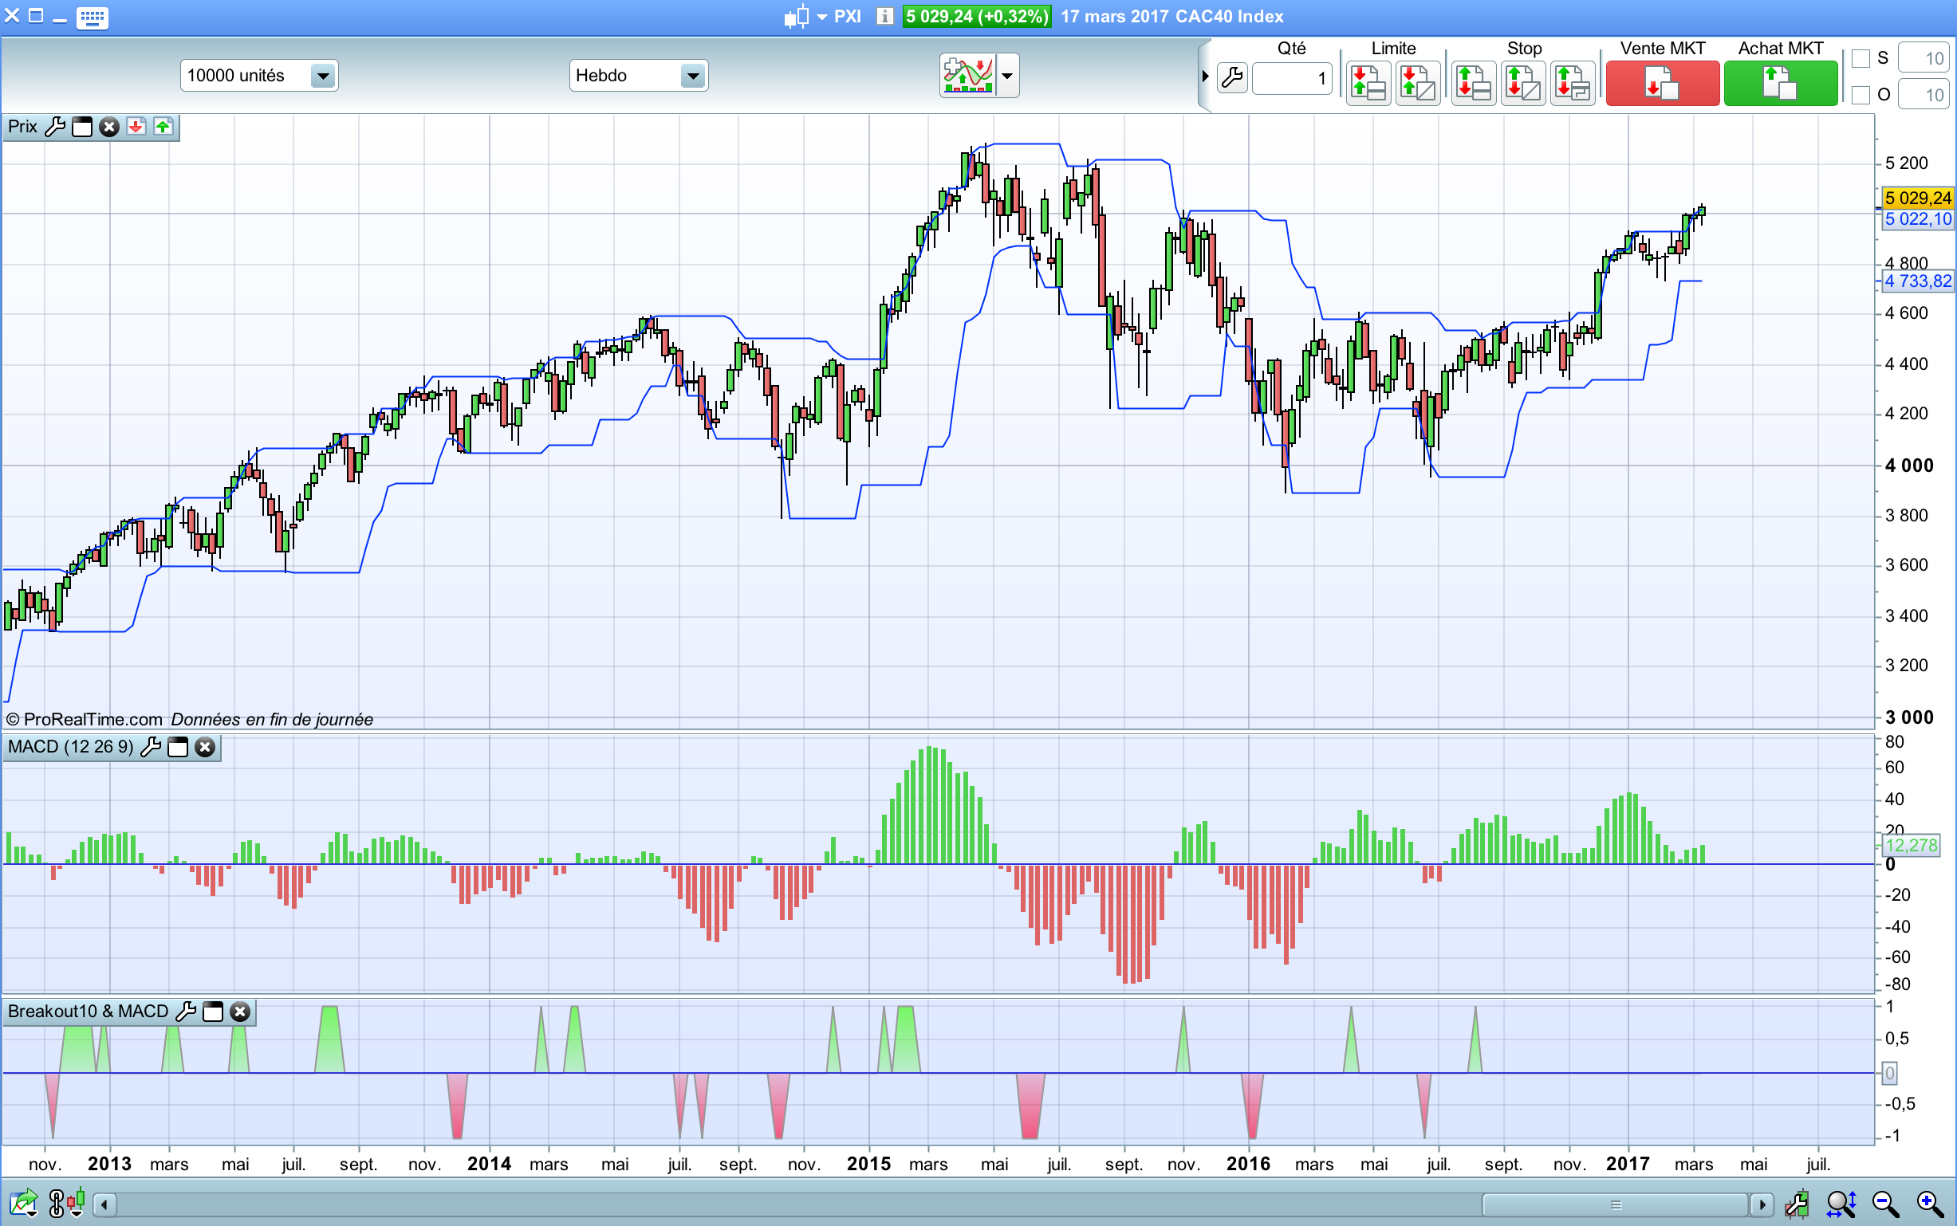Open order settings wrench next to Qté
The height and width of the screenshot is (1226, 1957).
[x=1232, y=78]
